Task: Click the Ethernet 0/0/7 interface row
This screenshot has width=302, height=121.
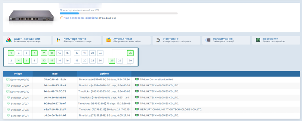Action: (x=20, y=103)
